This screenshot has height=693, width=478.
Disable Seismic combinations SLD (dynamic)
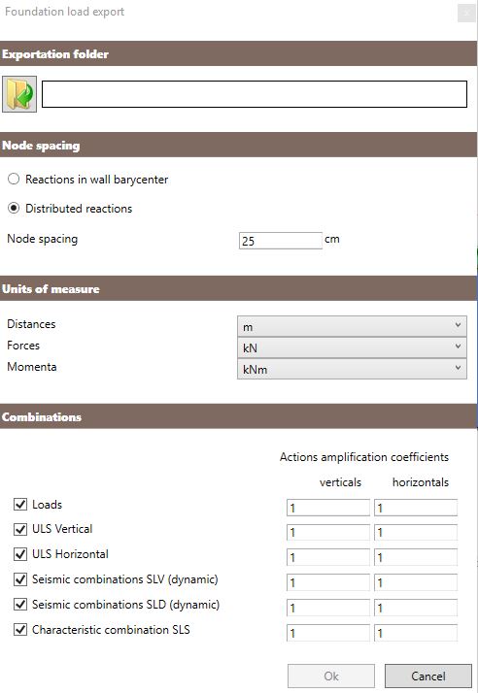pyautogui.click(x=20, y=604)
